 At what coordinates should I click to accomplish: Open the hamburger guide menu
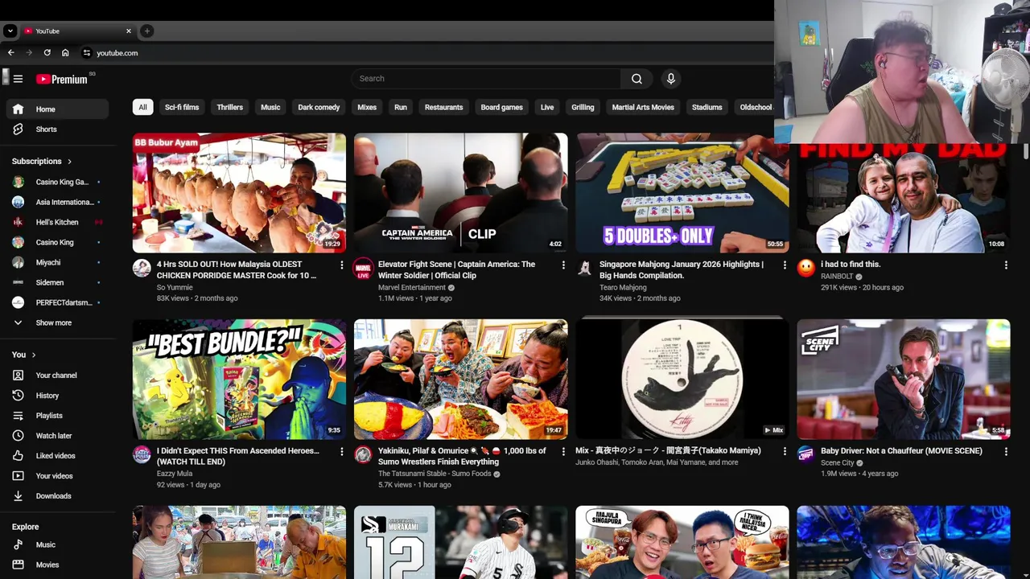[x=18, y=79]
